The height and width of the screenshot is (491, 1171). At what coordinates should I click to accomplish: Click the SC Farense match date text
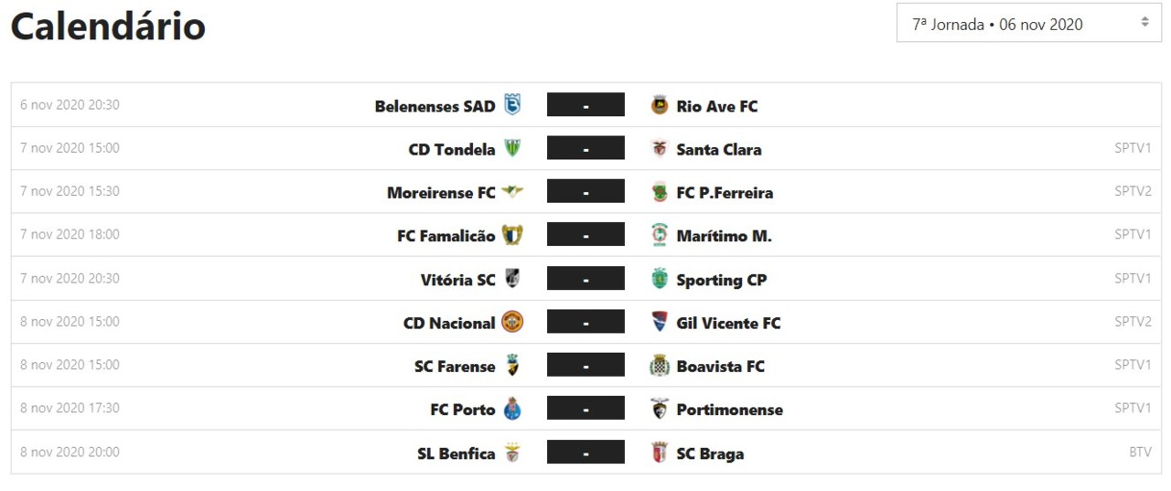[x=70, y=365]
